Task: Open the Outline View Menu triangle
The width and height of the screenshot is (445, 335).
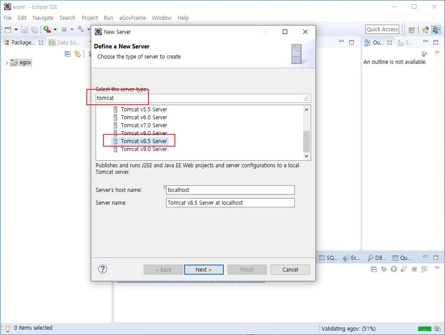Action: [x=437, y=53]
